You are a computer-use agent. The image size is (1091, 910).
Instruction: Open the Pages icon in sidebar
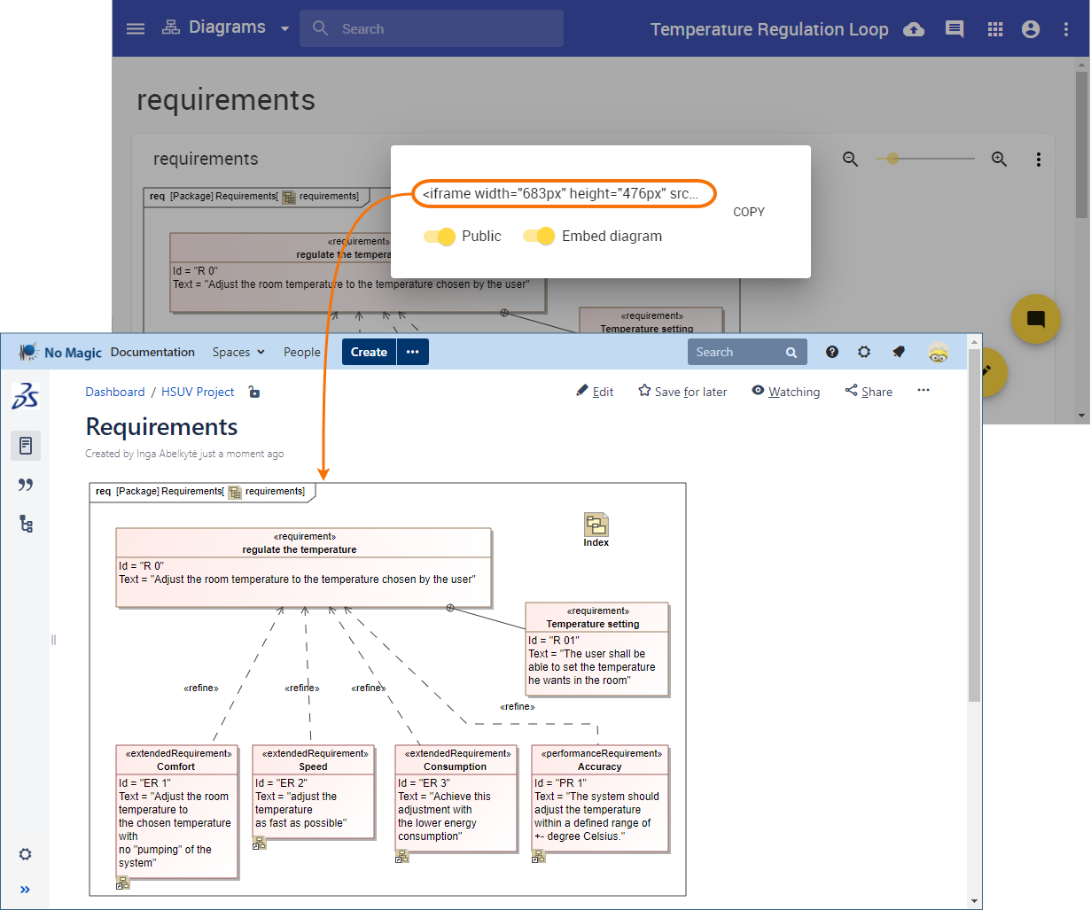point(26,446)
